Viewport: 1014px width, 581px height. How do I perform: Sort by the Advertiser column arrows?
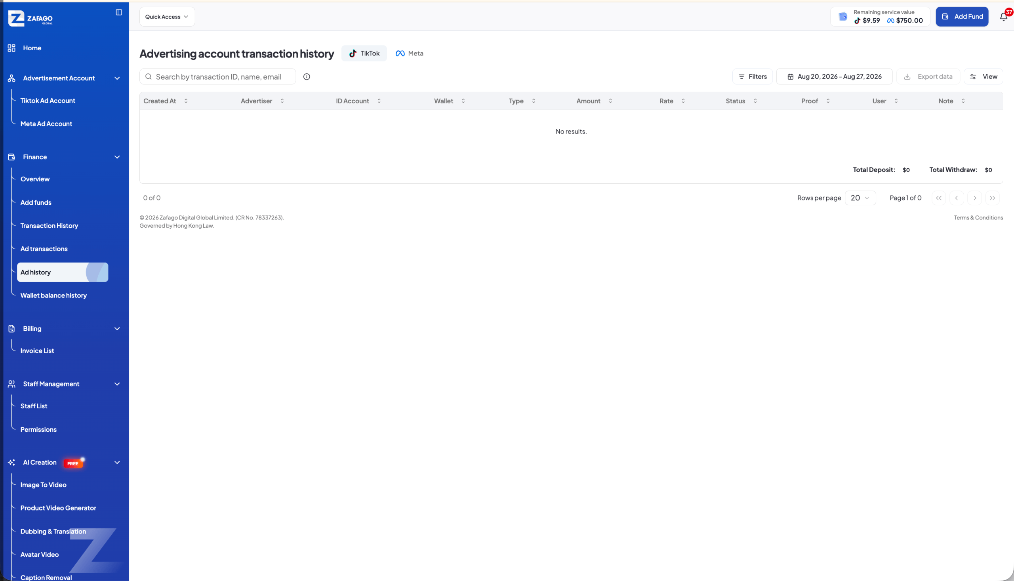(x=282, y=101)
